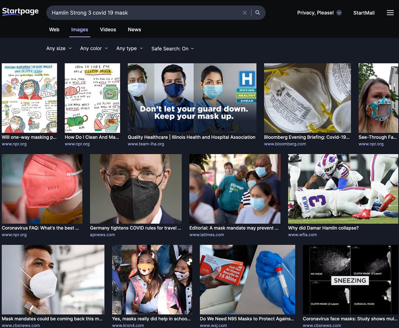Click 'How Do I Clean And Ma...' title
399x328 pixels.
tap(92, 137)
